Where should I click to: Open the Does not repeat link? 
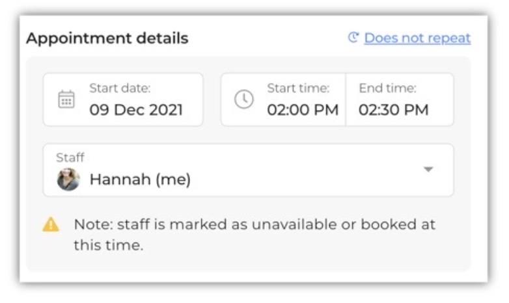point(417,38)
